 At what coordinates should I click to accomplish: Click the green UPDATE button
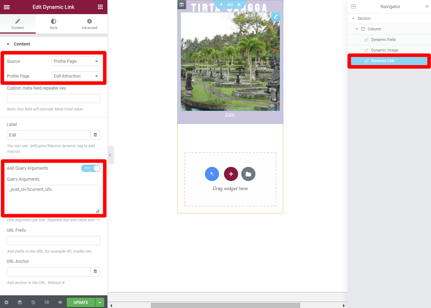pyautogui.click(x=81, y=302)
